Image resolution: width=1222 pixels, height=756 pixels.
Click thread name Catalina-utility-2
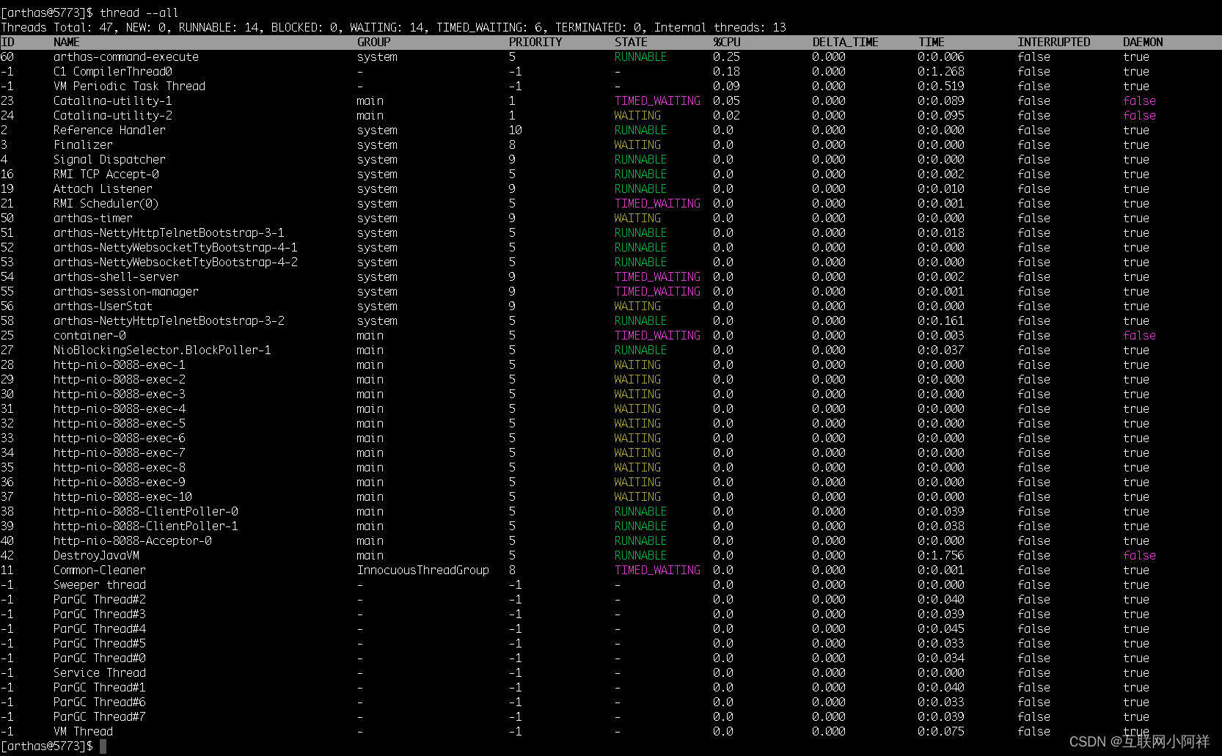click(x=113, y=115)
